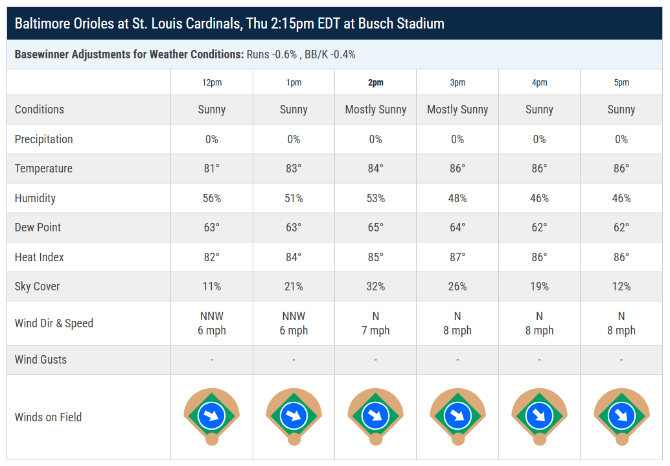Select the 1pm NNW 6 mph cell

(x=294, y=323)
